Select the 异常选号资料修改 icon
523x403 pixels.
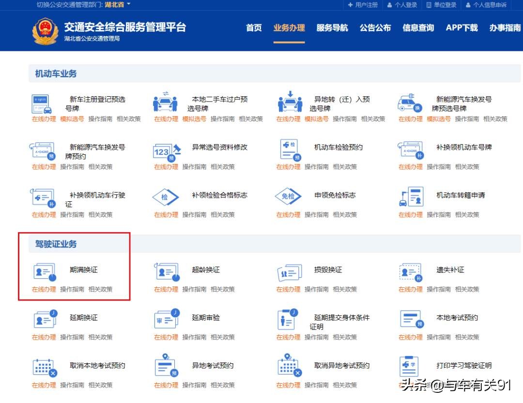click(x=166, y=151)
